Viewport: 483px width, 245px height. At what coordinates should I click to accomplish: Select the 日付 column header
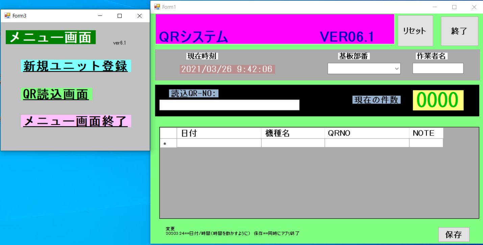tap(219, 133)
